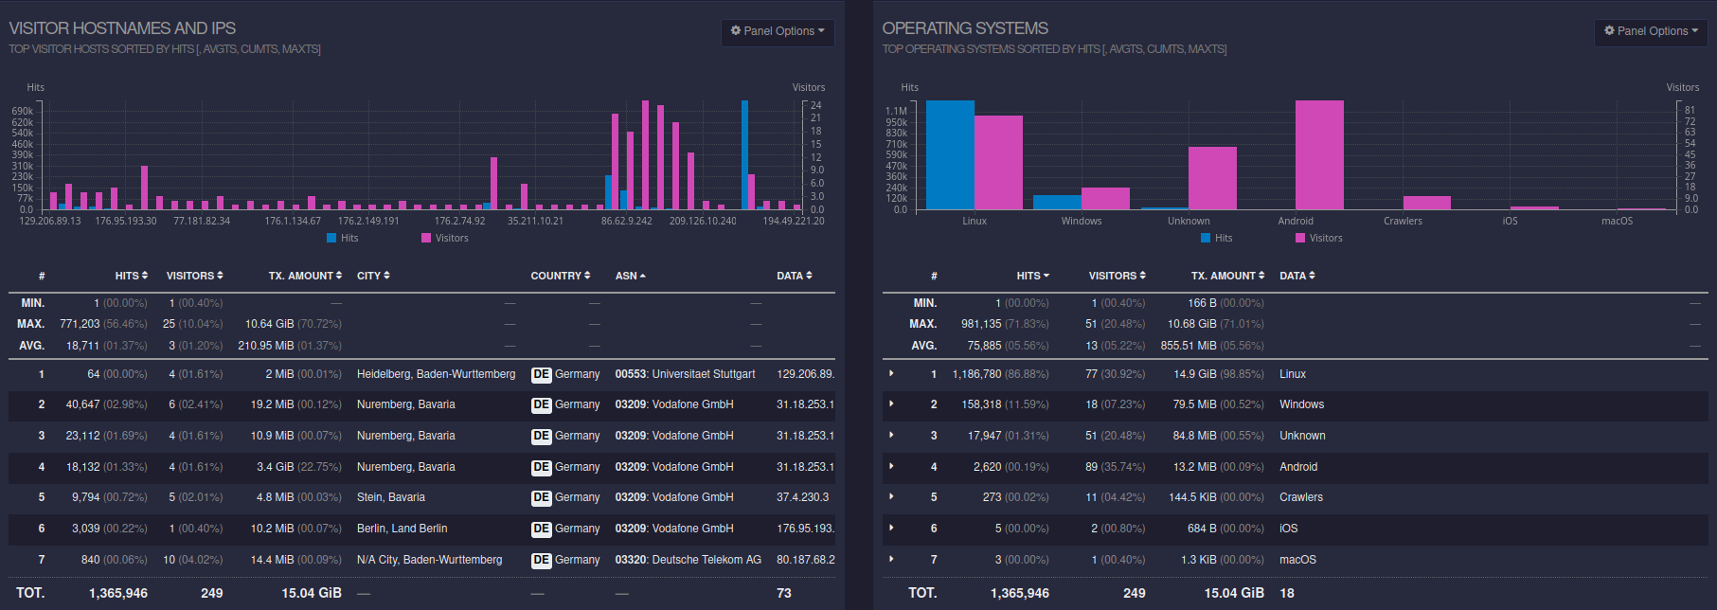Sort hostnames by Tx. Amount column
This screenshot has width=1717, height=610.
click(x=305, y=276)
